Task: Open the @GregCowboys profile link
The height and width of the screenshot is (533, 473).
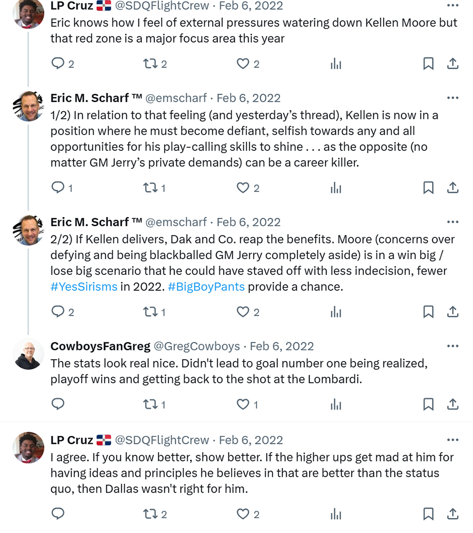Action: (x=197, y=346)
